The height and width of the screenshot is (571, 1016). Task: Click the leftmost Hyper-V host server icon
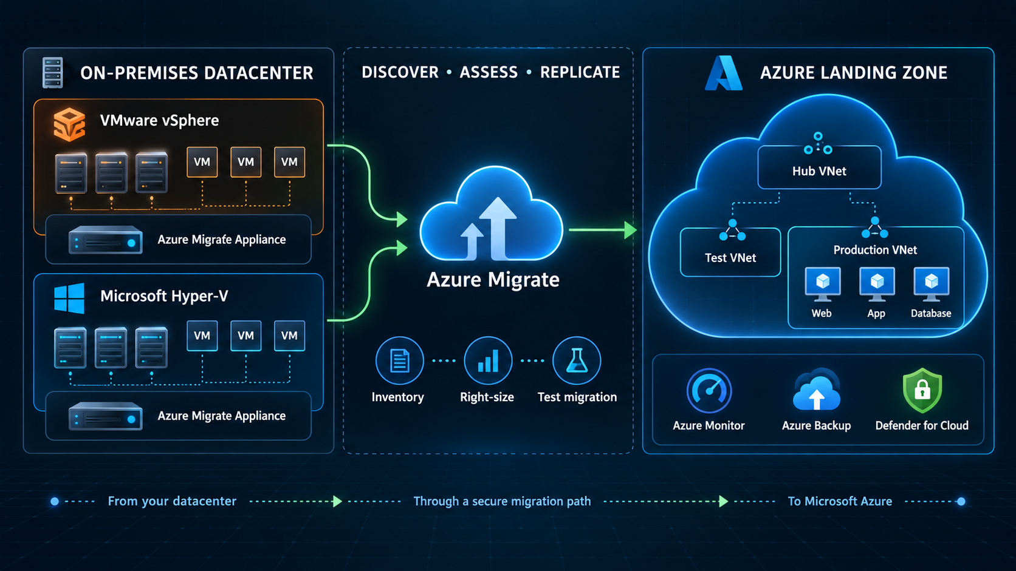click(70, 348)
